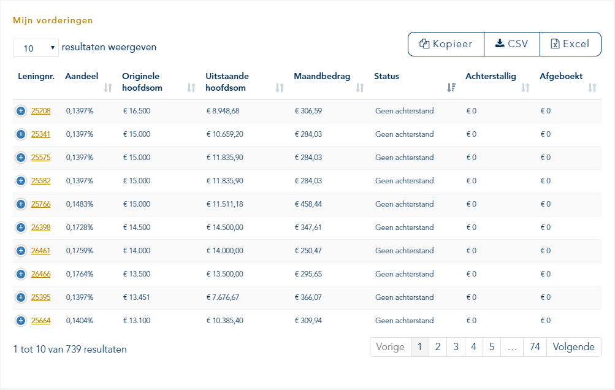Image resolution: width=615 pixels, height=390 pixels.
Task: Copy table with Kopieer button
Action: (446, 44)
